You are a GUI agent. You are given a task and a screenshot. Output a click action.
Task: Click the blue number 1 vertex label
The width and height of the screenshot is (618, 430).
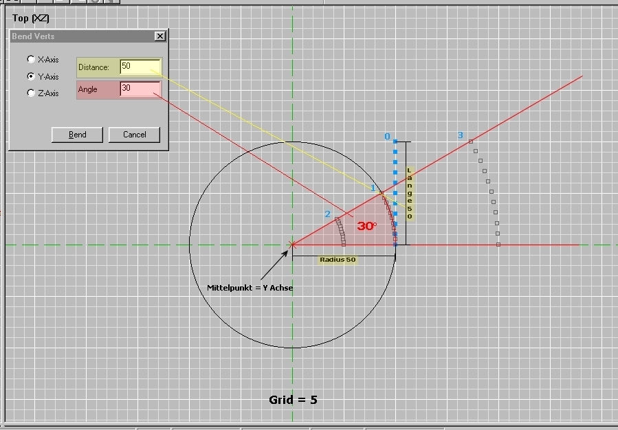pyautogui.click(x=373, y=188)
